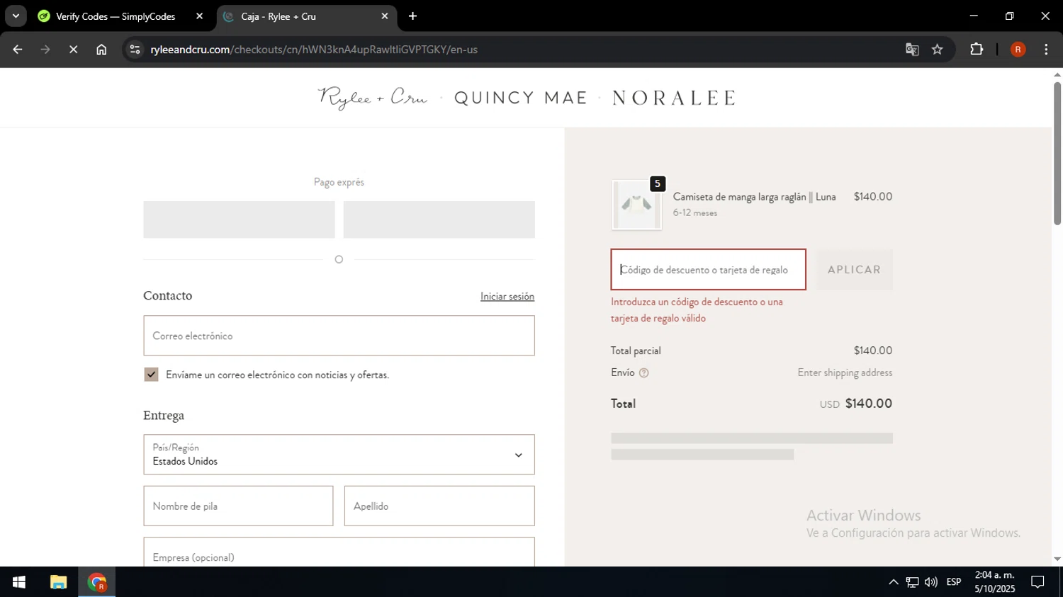Image resolution: width=1063 pixels, height=597 pixels.
Task: Click the NORALEE logo
Action: tap(674, 98)
